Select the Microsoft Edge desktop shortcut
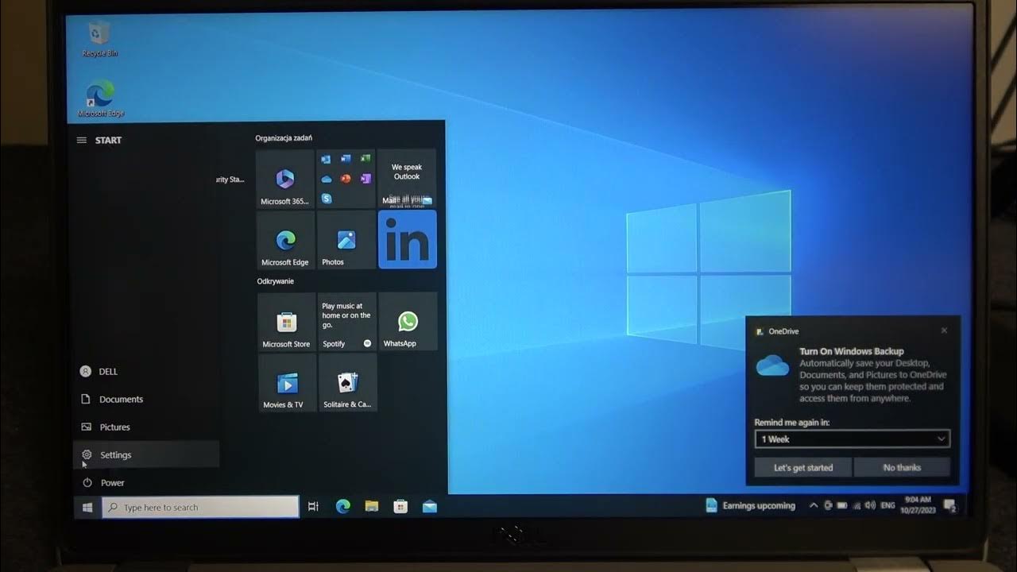1017x572 pixels. pos(100,99)
